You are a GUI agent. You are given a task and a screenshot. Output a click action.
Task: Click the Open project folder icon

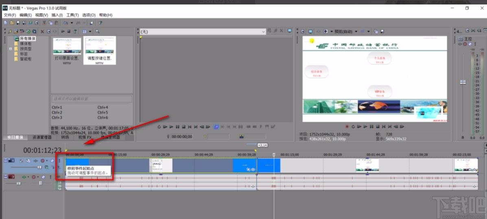(x=12, y=23)
